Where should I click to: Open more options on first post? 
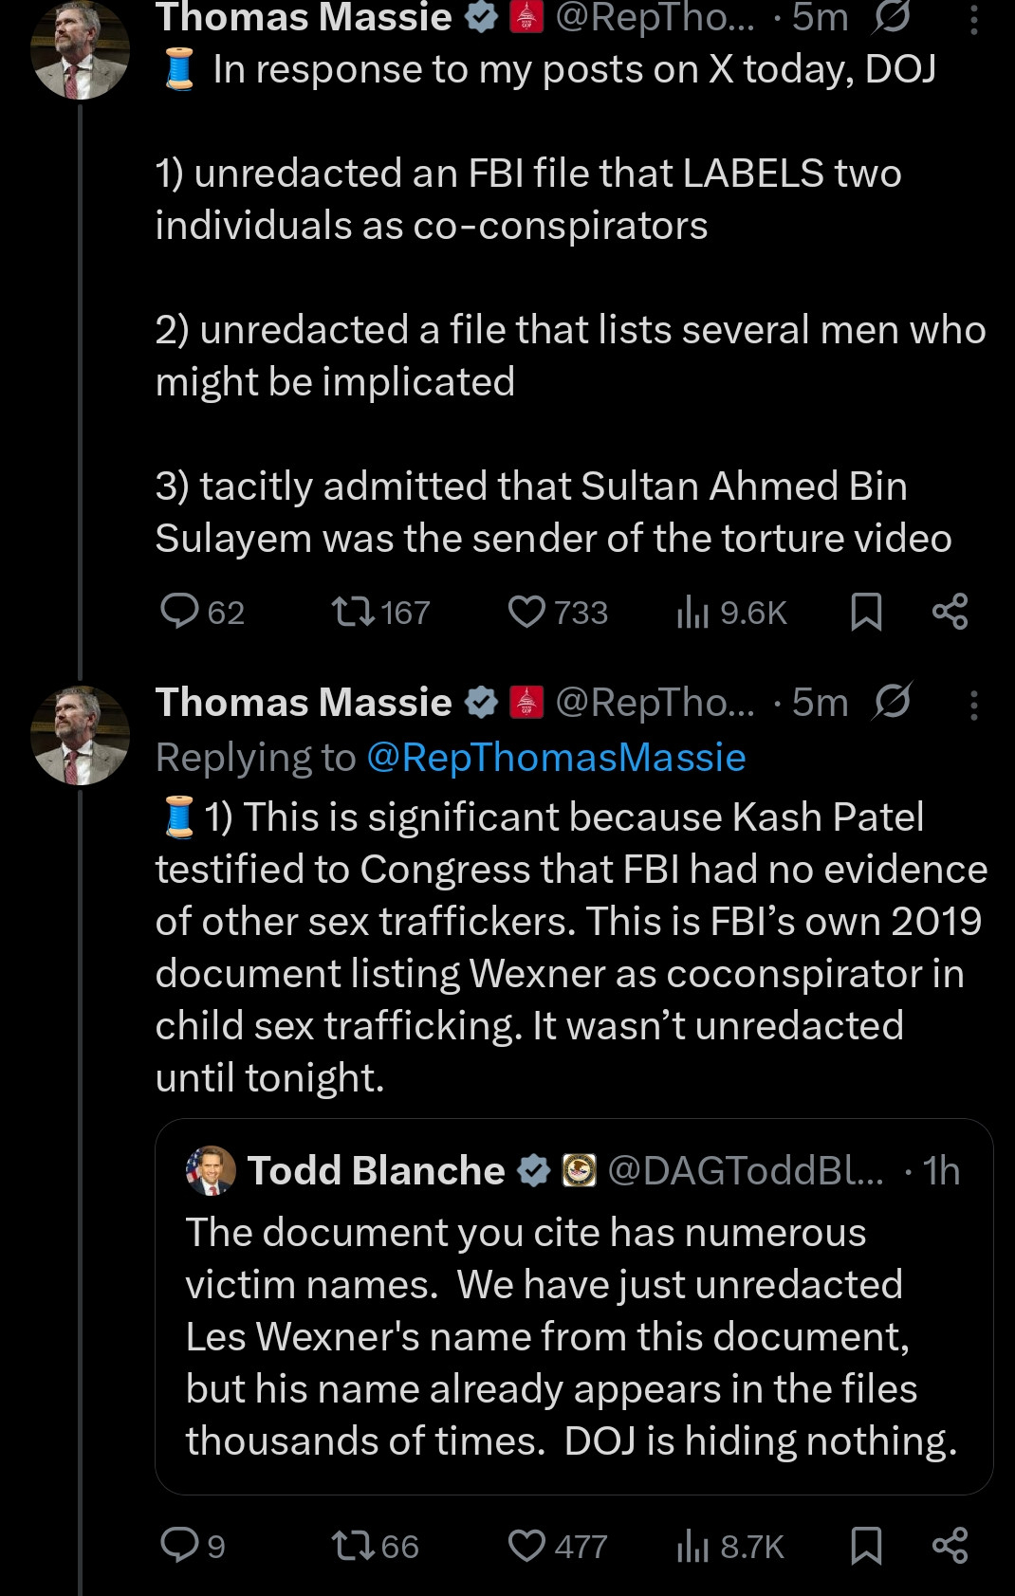pos(973,18)
